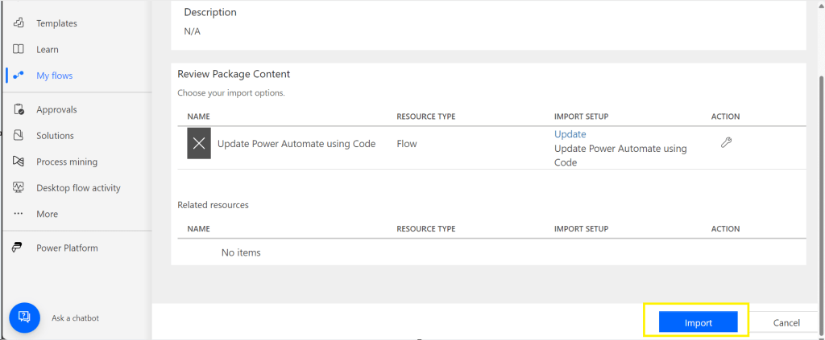
Task: Click the Update import setup link
Action: pyautogui.click(x=570, y=134)
